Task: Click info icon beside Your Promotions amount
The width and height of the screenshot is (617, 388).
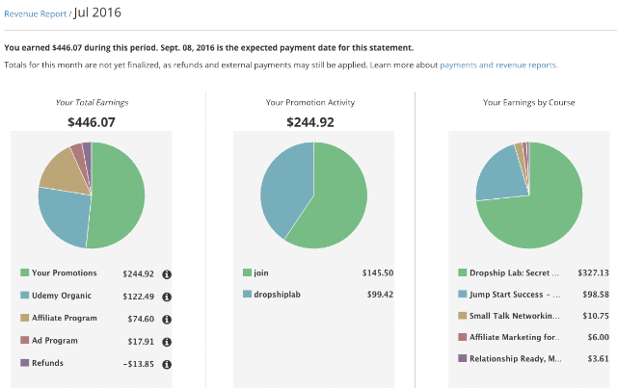Action: 167,274
